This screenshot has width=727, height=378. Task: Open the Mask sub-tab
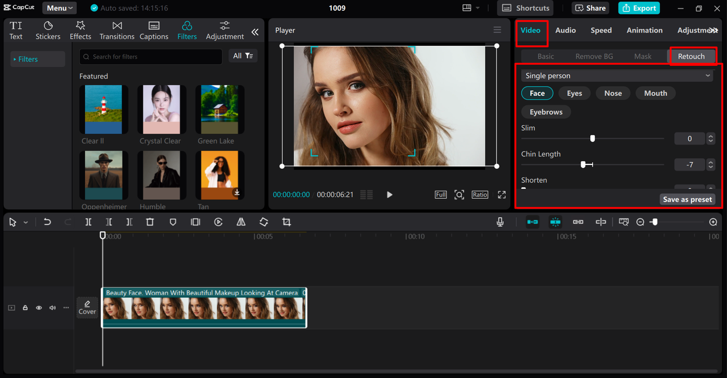point(643,56)
